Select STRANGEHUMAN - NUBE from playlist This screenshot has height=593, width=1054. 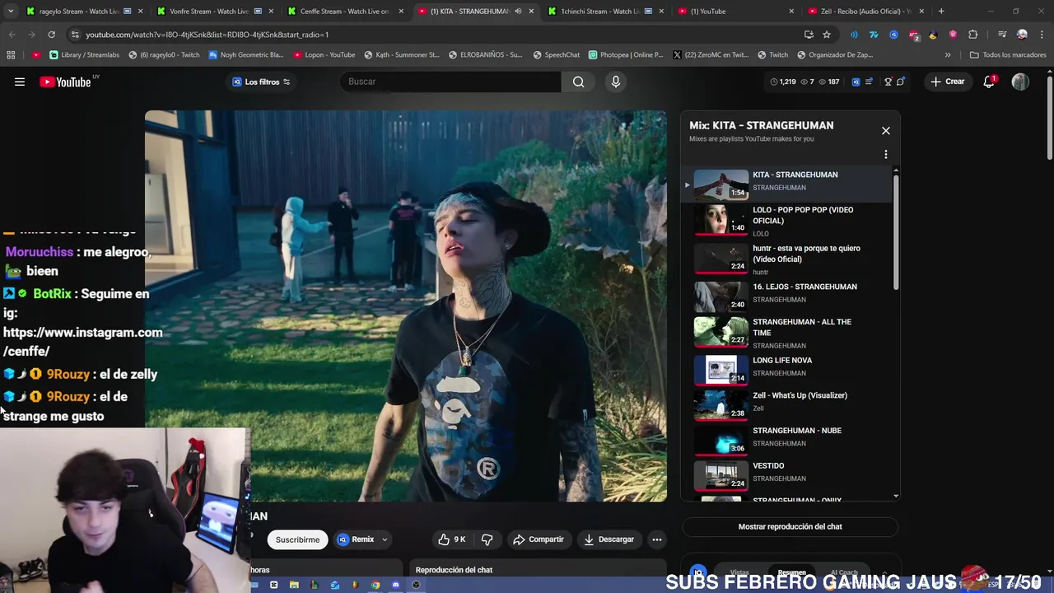click(788, 439)
